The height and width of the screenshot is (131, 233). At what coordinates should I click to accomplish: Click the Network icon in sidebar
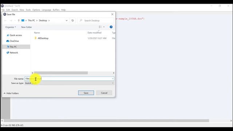(x=8, y=52)
